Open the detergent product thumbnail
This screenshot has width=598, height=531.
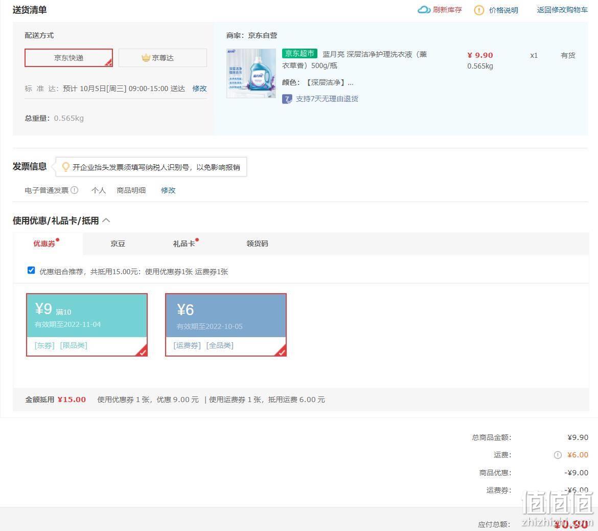pos(251,73)
